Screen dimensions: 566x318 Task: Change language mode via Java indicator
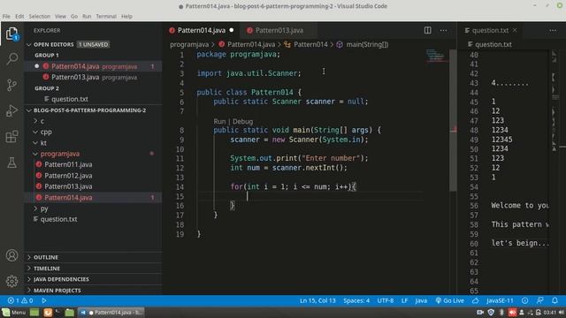(x=421, y=300)
